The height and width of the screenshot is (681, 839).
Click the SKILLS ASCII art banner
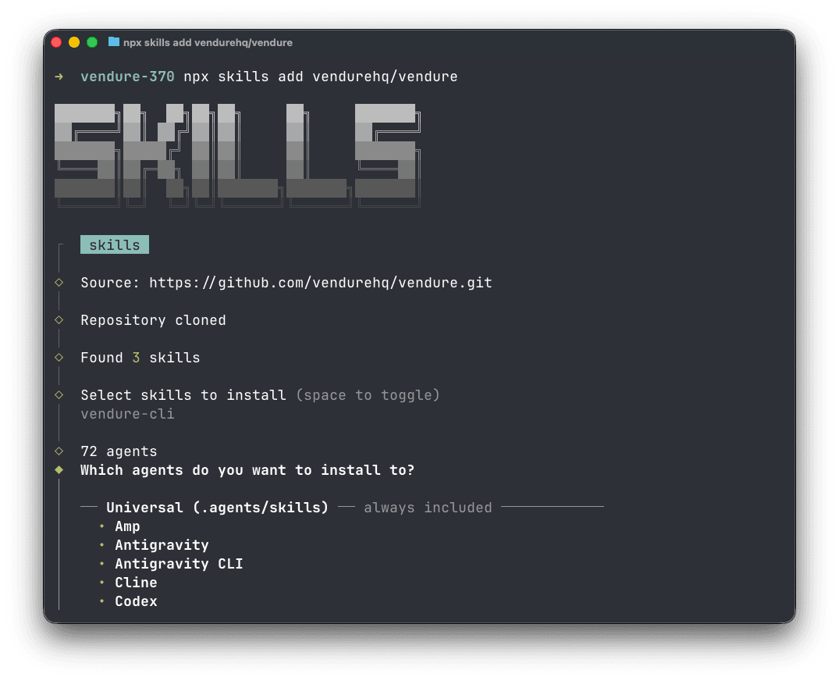point(237,155)
